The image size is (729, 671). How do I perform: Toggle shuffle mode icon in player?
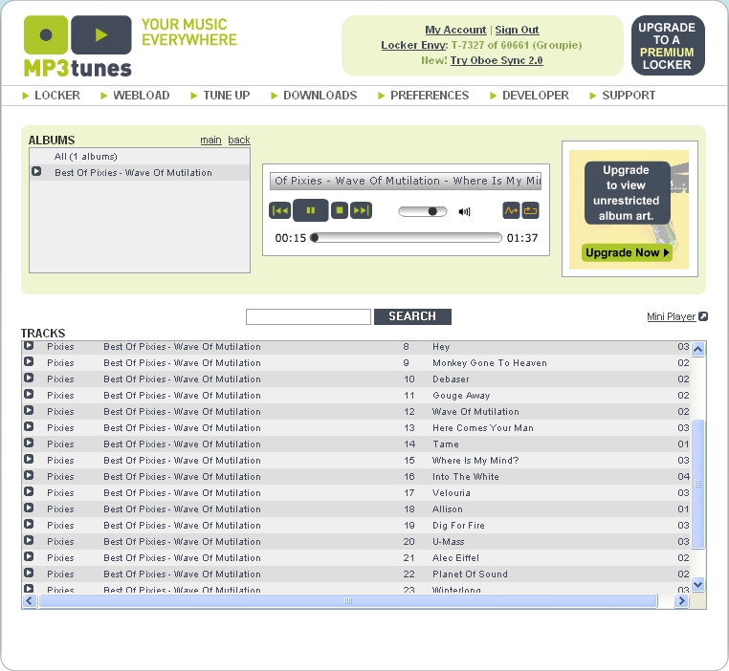512,210
